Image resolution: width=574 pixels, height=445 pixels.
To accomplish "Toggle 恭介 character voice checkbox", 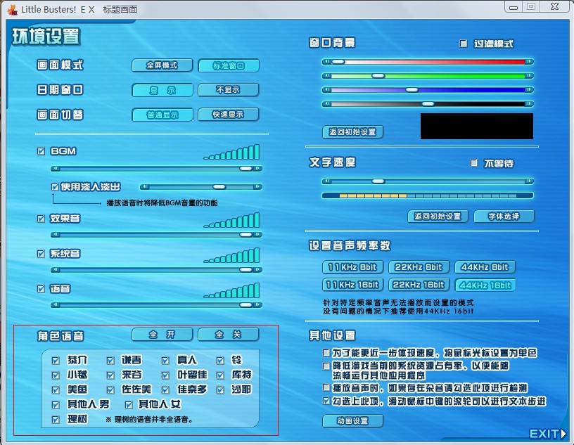I will (x=56, y=361).
